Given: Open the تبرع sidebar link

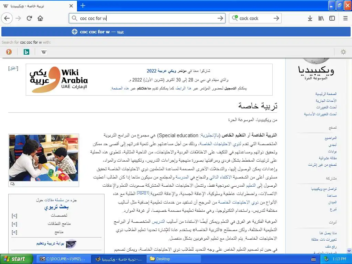Looking at the screenshot, I should tap(333, 209).
